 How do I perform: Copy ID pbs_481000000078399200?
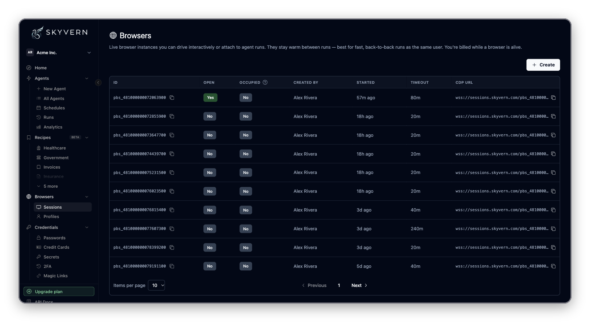[x=172, y=247]
